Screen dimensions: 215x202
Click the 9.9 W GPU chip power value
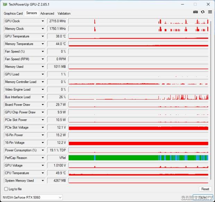coord(57,112)
